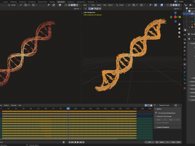The height and width of the screenshot is (146, 195).
Task: Collapse the Action panel
Action: pos(159,109)
